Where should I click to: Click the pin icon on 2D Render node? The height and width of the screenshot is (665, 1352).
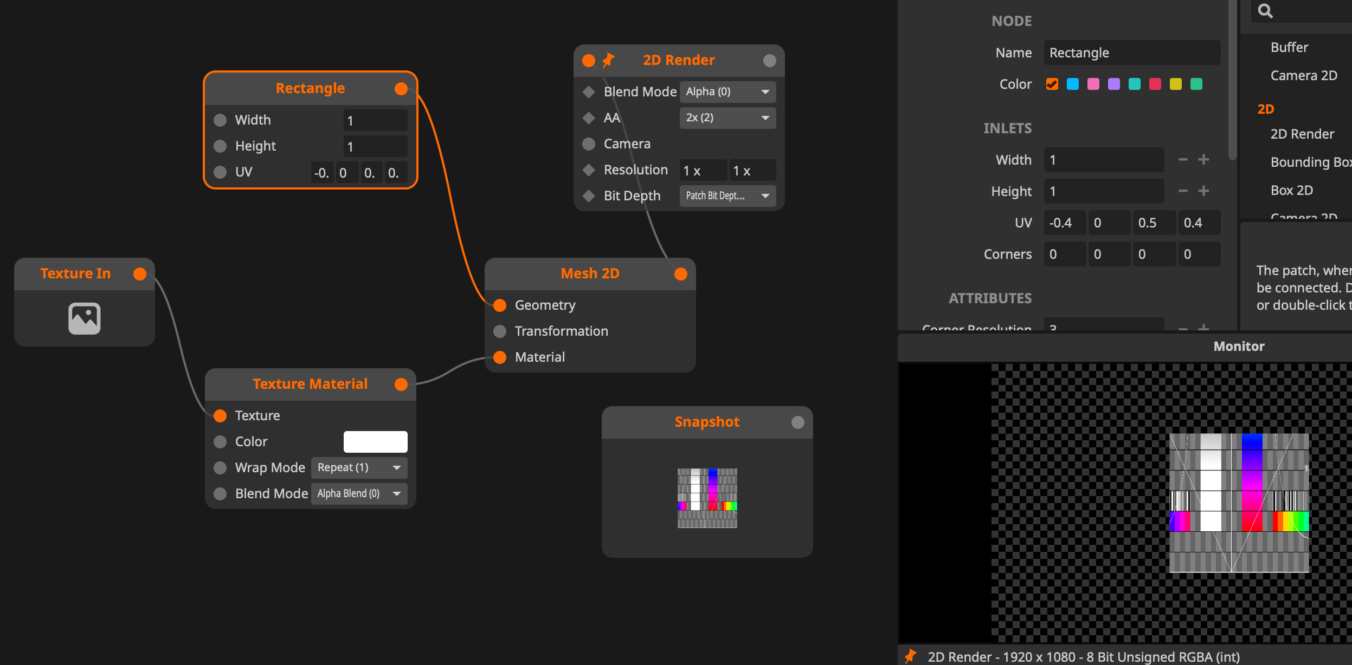[608, 60]
